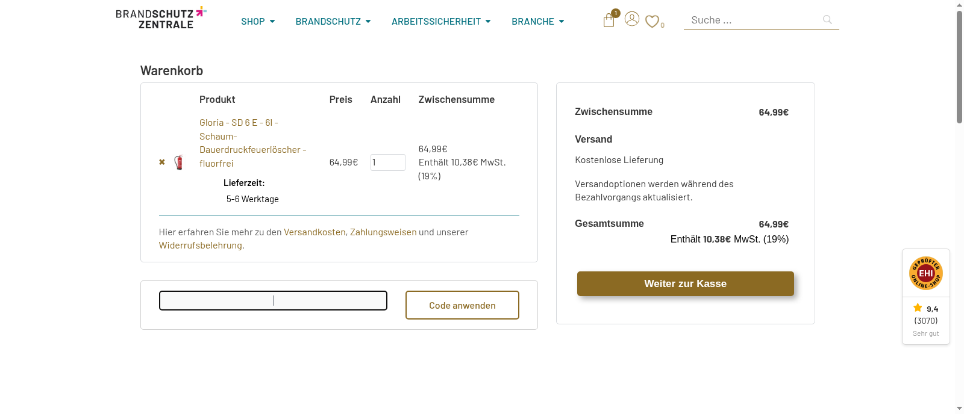964x414 pixels.
Task: Click the search magnifier icon
Action: pos(827,19)
